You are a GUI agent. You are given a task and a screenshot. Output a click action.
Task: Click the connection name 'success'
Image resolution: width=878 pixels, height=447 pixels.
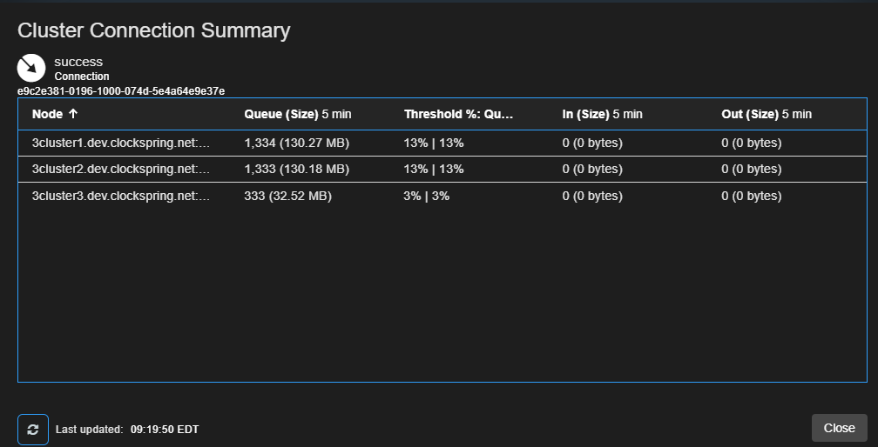[78, 62]
